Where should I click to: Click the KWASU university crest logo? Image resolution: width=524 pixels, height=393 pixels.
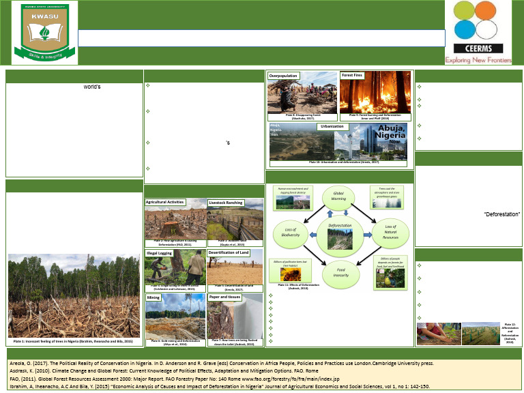pos(44,33)
